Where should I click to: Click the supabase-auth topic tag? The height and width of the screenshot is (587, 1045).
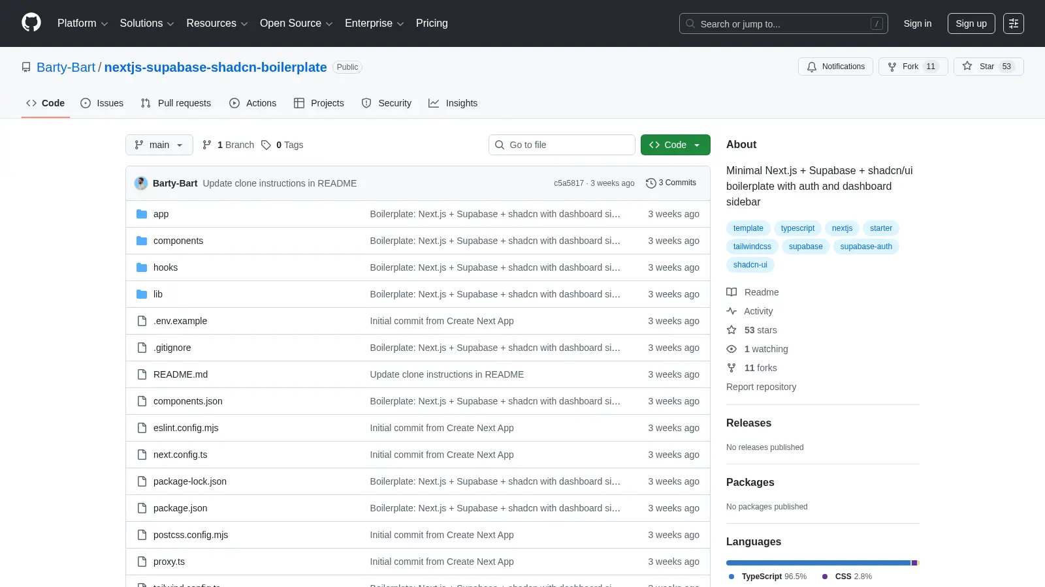(x=866, y=247)
